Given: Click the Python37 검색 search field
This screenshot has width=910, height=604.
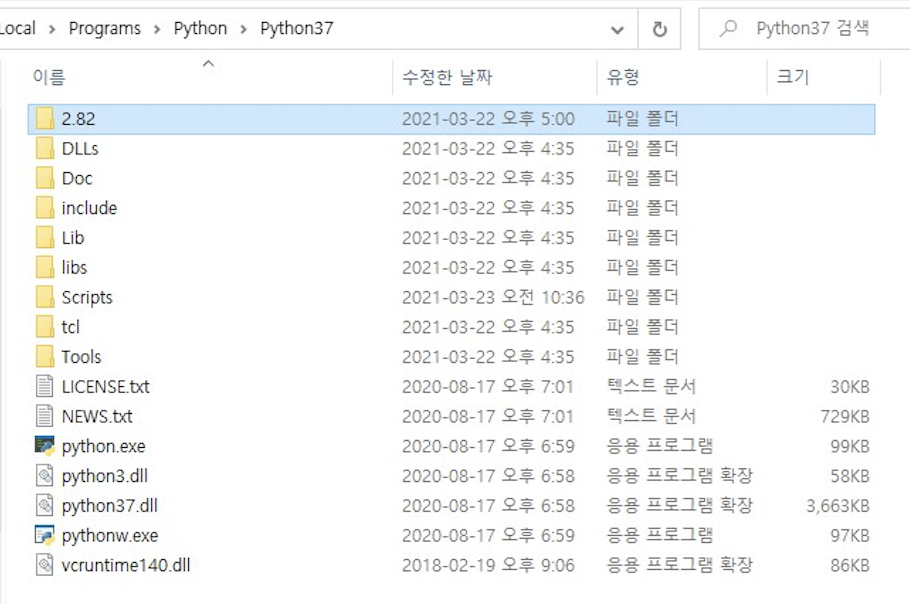Looking at the screenshot, I should click(x=812, y=29).
